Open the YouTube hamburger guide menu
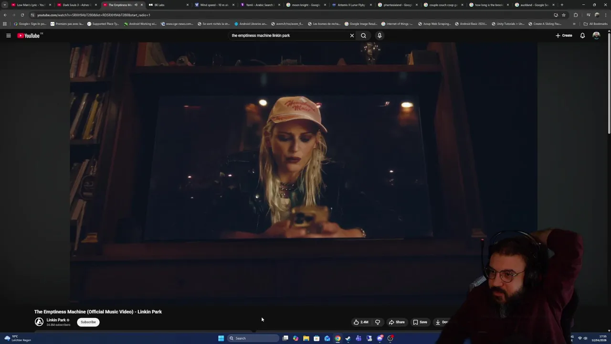 click(8, 35)
